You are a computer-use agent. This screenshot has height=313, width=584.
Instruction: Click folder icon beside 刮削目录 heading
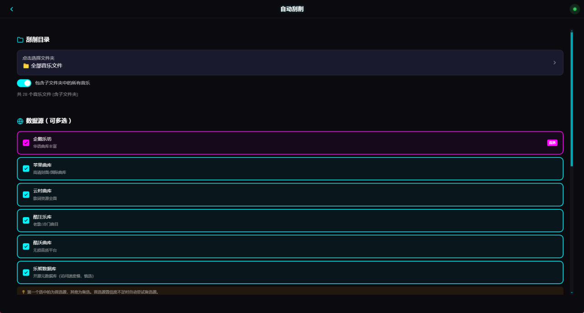click(20, 40)
